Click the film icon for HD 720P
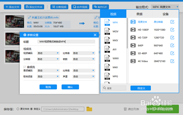This screenshot has width=183, height=115. pyautogui.click(x=133, y=38)
